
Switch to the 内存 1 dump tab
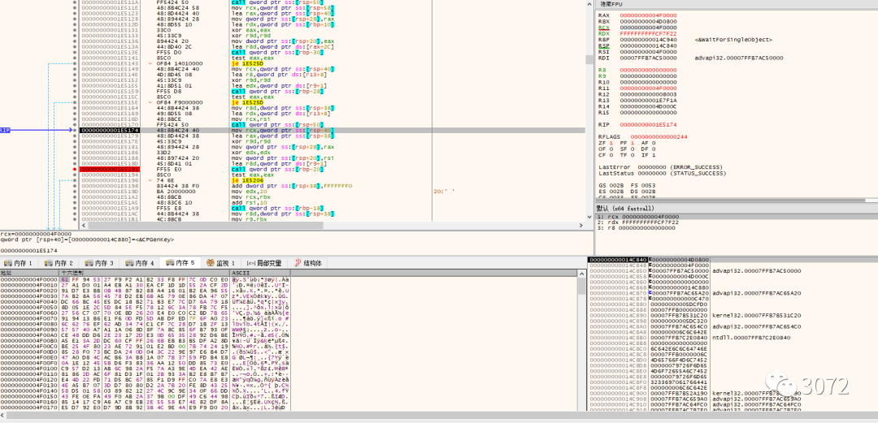pos(19,263)
